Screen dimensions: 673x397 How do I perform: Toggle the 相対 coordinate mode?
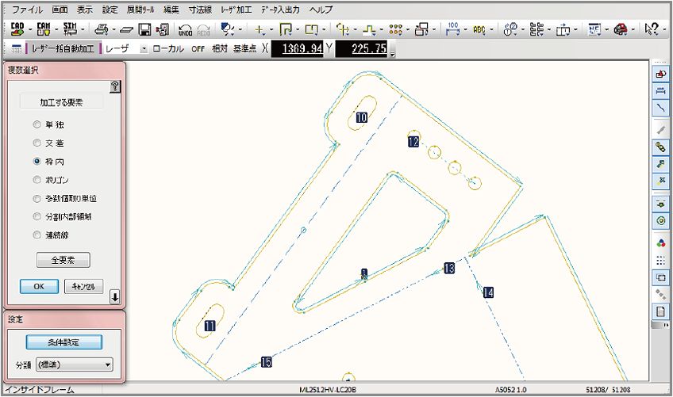coord(219,49)
